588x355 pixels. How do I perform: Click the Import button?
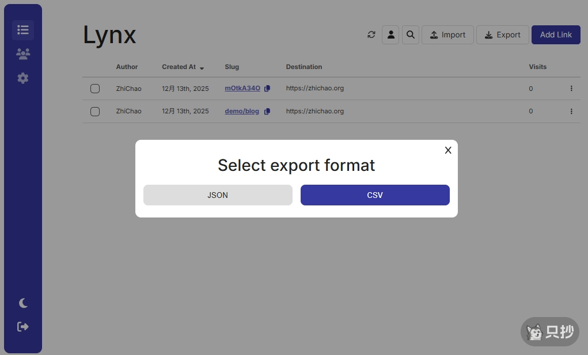point(447,35)
